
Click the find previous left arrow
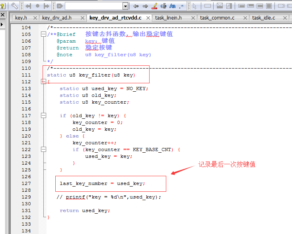(136, 6)
